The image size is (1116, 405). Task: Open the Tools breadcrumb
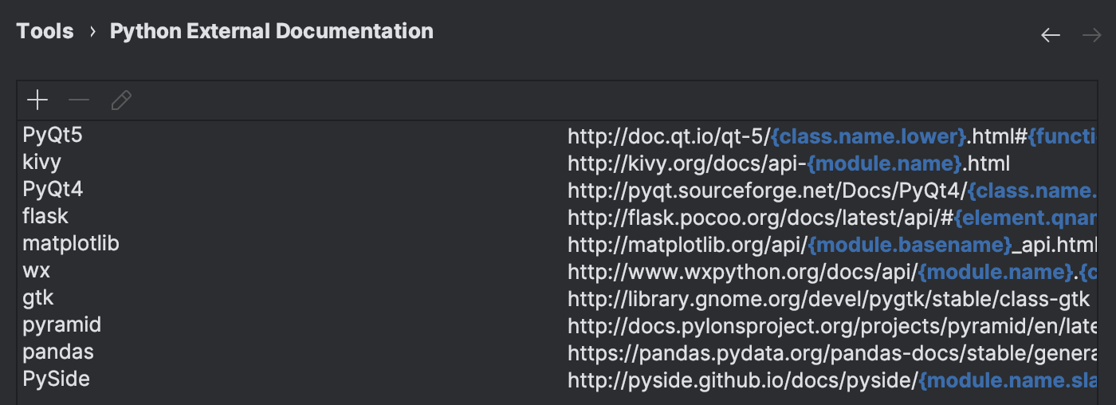pyautogui.click(x=45, y=32)
